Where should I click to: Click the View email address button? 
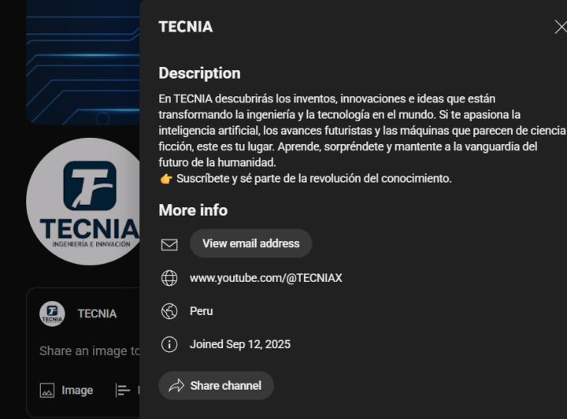(250, 243)
